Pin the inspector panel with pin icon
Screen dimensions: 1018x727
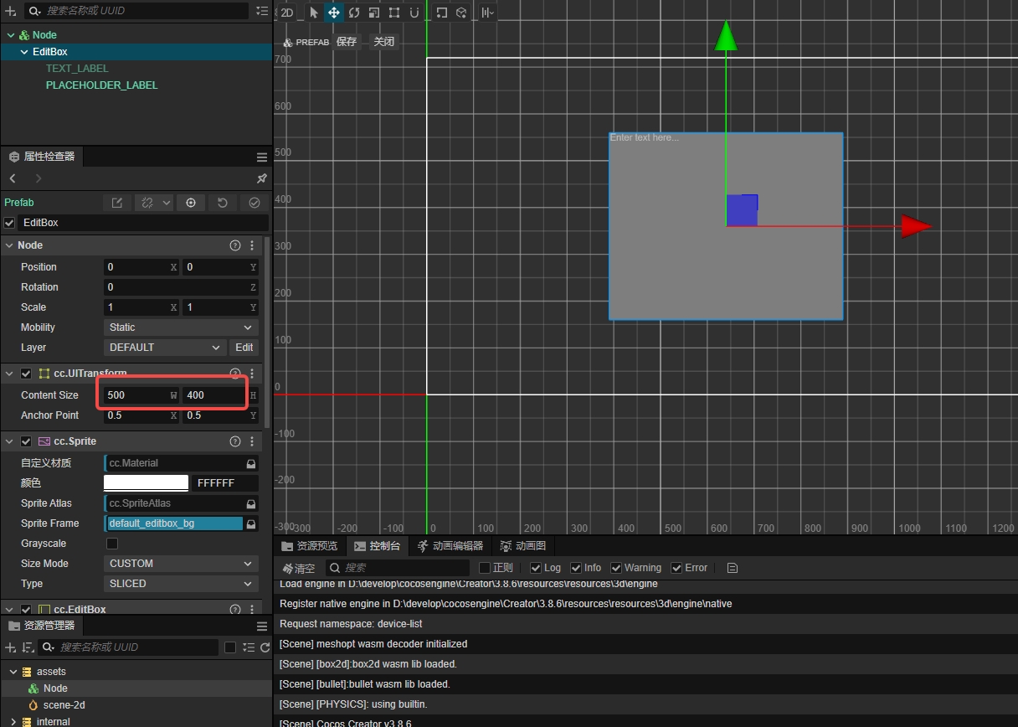261,178
